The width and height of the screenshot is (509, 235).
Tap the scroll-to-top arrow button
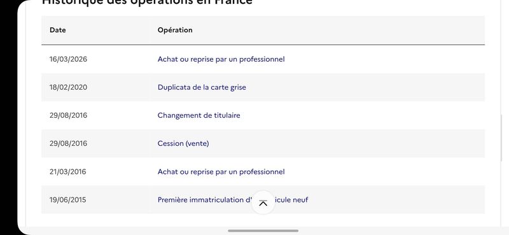(263, 203)
